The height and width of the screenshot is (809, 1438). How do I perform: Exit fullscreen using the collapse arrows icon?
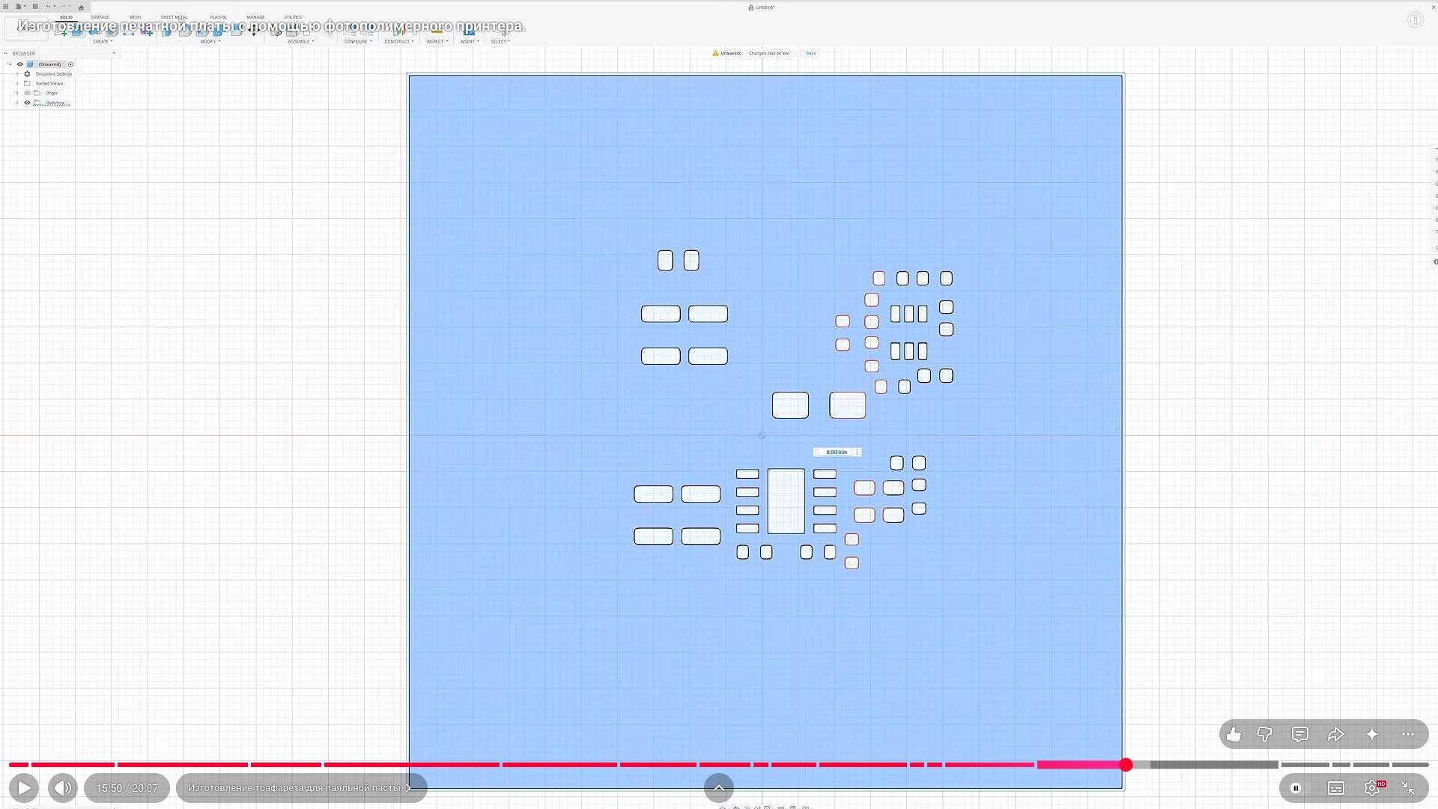click(x=1408, y=788)
